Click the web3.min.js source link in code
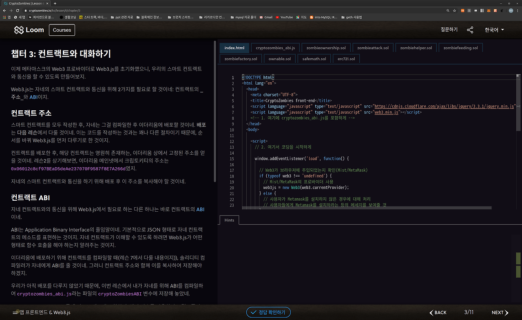 (387, 112)
